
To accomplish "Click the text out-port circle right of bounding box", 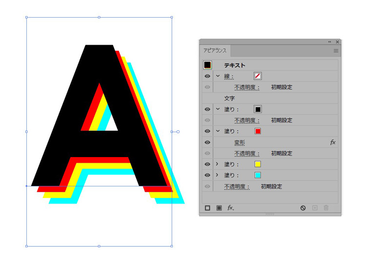I will click(x=178, y=132).
